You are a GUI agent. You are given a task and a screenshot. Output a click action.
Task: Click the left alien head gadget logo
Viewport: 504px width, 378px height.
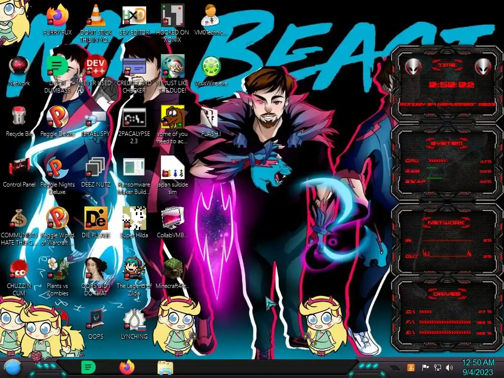tap(413, 67)
